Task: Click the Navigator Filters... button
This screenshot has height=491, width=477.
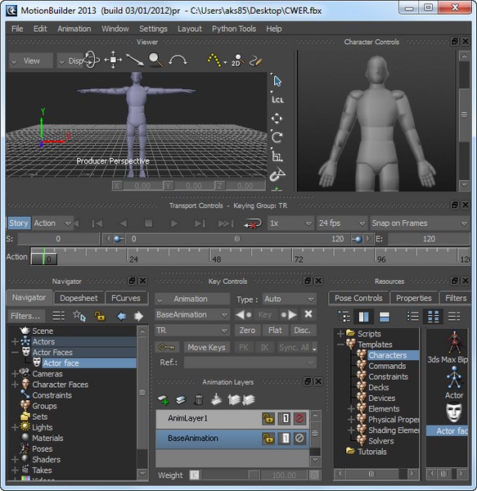Action: pyautogui.click(x=26, y=316)
